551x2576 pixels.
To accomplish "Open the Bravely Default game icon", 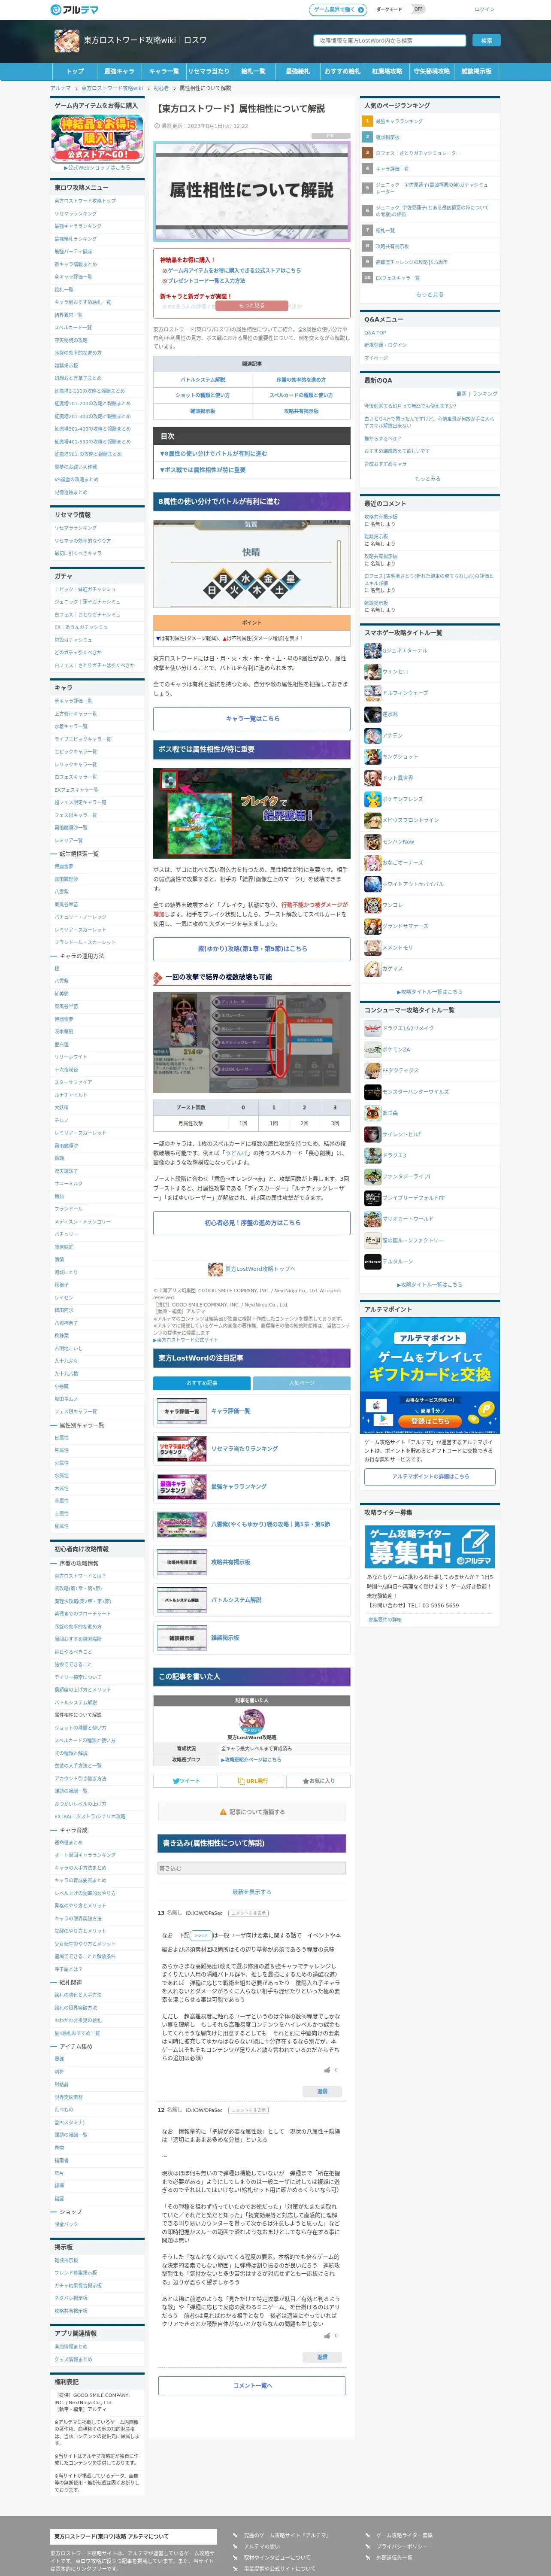I will 372,1197.
